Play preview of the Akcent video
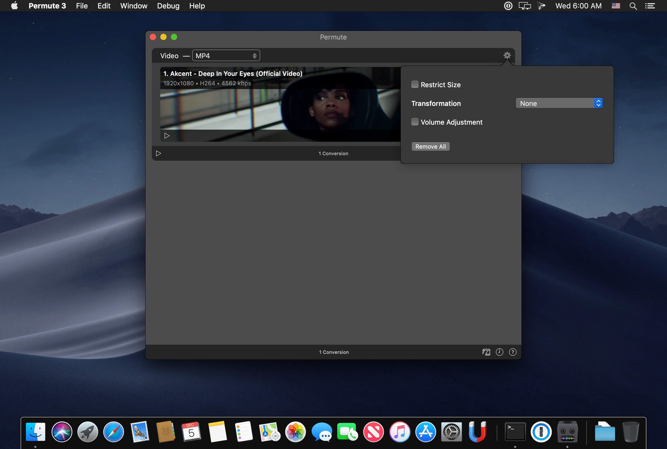 click(x=167, y=136)
